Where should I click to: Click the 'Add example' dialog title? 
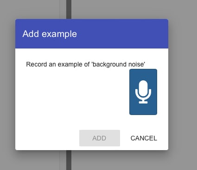click(x=50, y=34)
